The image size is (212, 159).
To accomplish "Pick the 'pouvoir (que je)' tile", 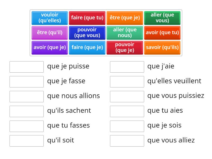I will click(125, 47).
